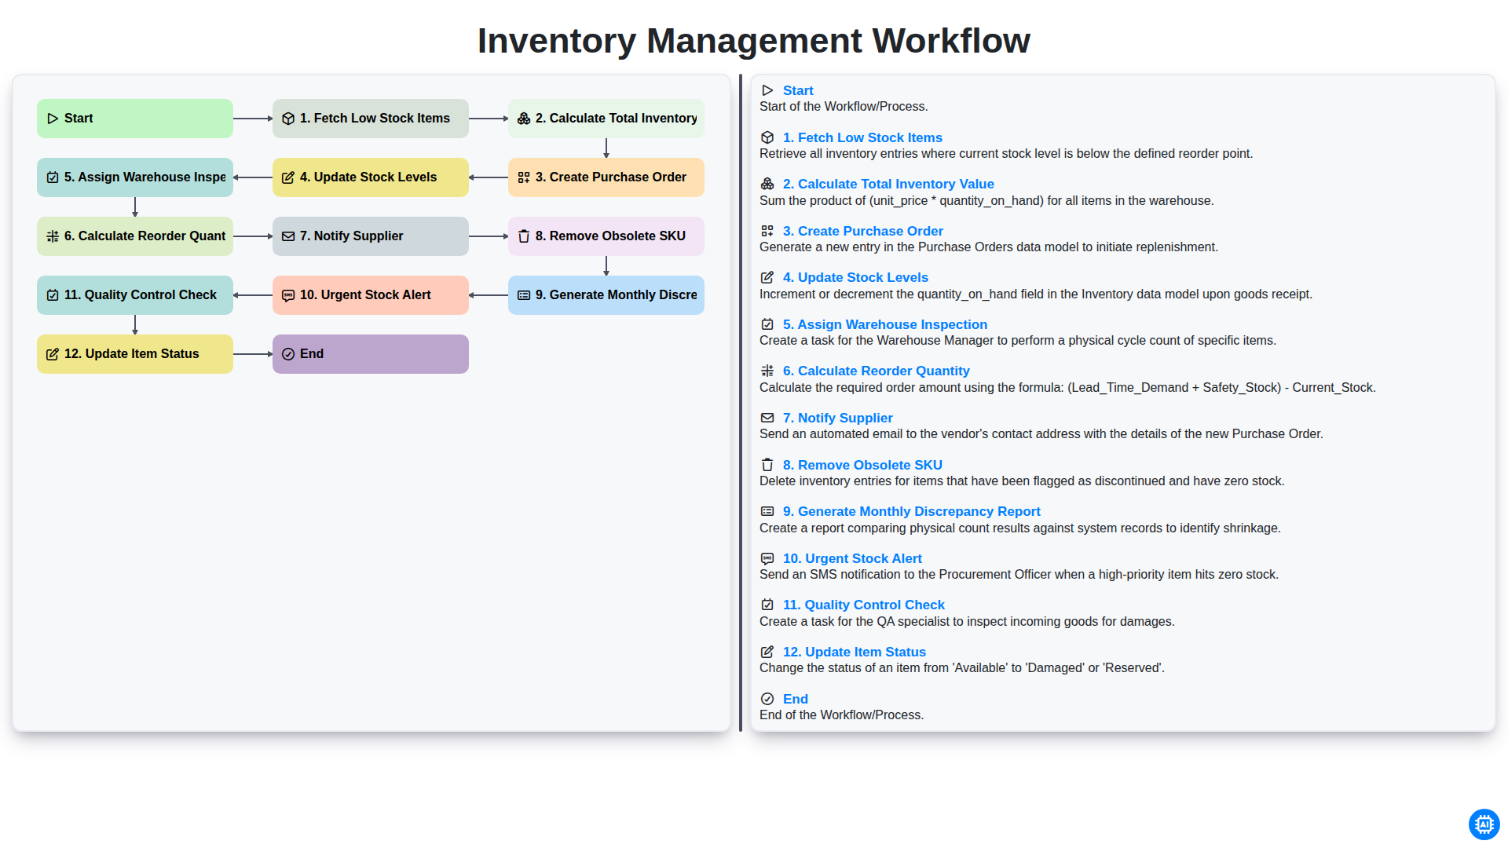Click the box icon beside Fetch Low Stock Items heading
1508x848 pixels.
[x=767, y=137]
